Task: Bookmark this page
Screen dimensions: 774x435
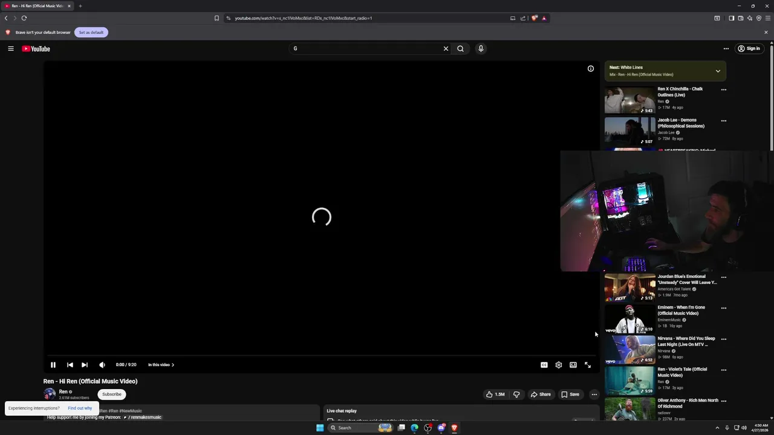Action: 216,18
